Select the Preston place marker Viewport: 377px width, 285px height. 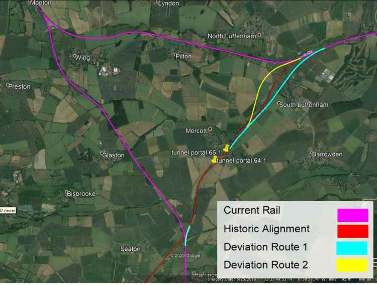8,85
